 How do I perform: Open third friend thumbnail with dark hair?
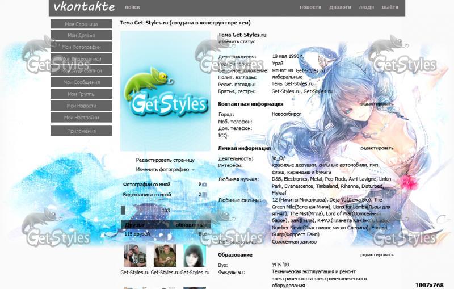(195, 256)
